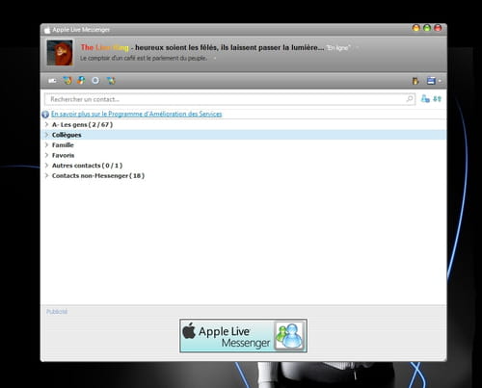The height and width of the screenshot is (388, 482).
Task: Click the round circle toolbar icon
Action: click(x=95, y=81)
